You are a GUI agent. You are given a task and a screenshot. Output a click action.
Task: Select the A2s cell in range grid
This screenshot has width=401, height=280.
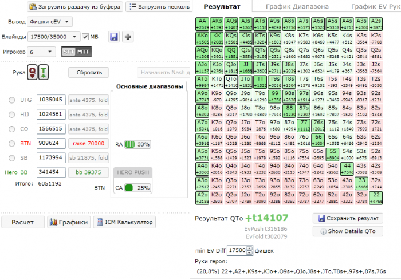pyautogui.click(x=376, y=24)
